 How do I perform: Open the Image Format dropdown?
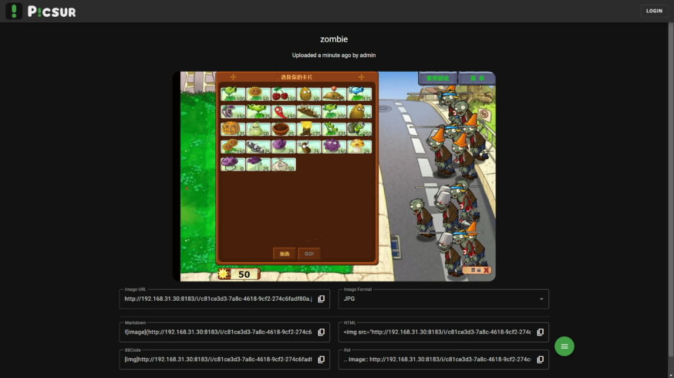point(443,299)
